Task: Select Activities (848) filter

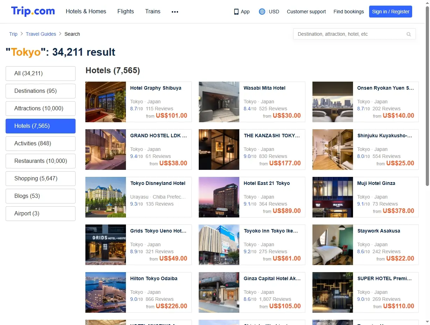Action: click(41, 144)
